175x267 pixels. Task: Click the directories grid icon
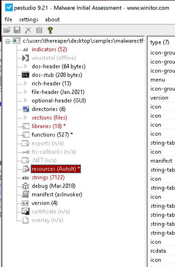pyautogui.click(x=26, y=109)
